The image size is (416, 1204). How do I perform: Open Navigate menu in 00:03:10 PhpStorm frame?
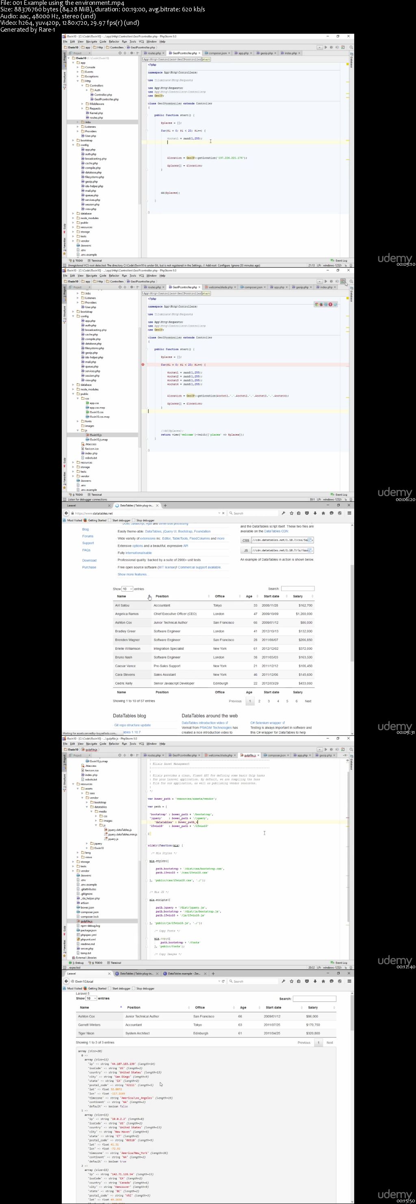point(91,41)
